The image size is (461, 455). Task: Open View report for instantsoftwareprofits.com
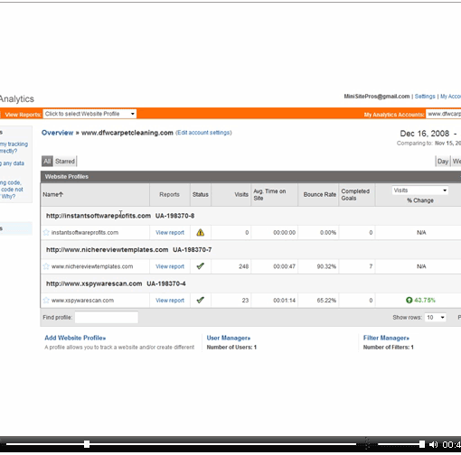click(170, 233)
